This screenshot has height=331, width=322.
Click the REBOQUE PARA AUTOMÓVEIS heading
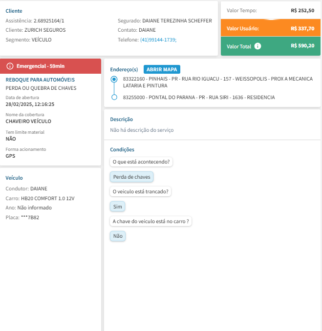[40, 79]
